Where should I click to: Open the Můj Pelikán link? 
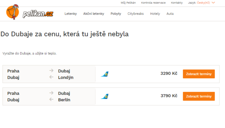128,3
